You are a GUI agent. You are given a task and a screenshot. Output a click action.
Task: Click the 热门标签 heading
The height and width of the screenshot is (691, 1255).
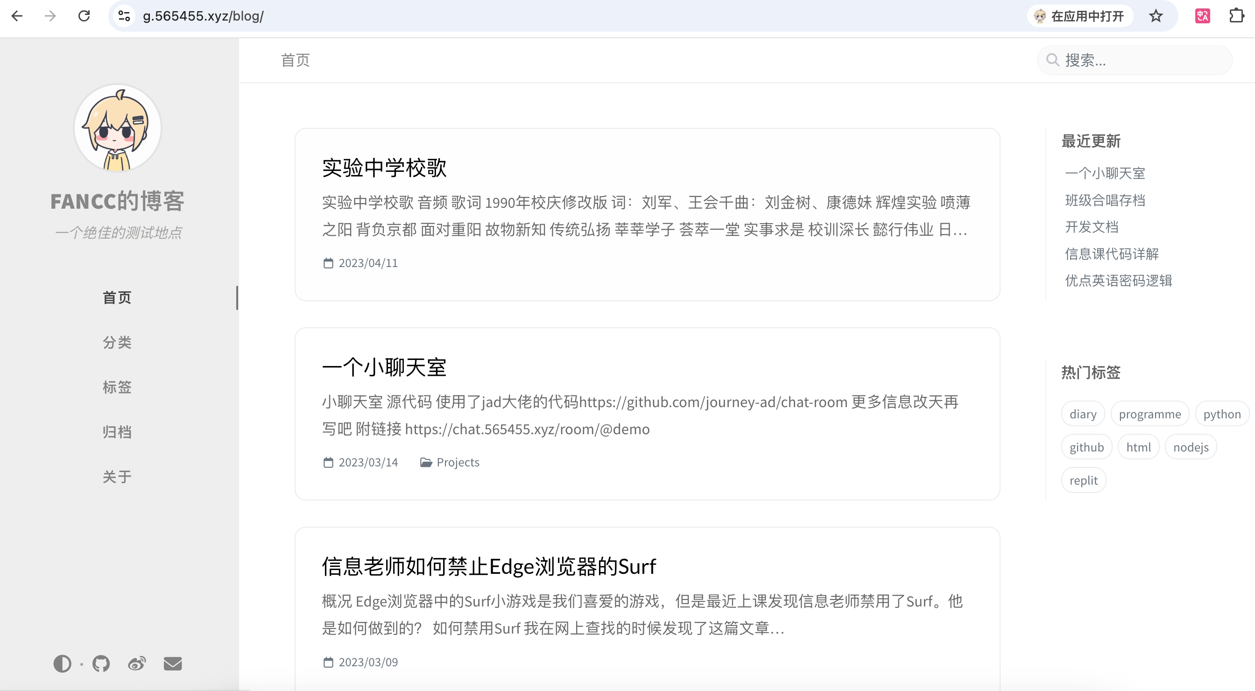click(x=1091, y=372)
